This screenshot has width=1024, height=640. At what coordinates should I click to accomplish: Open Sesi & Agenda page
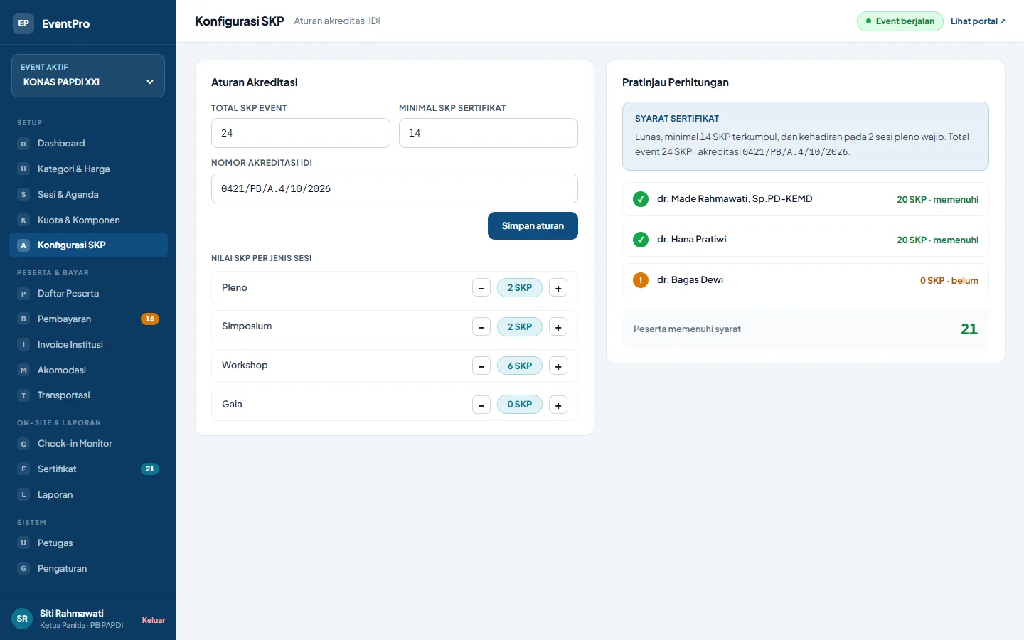pos(88,195)
